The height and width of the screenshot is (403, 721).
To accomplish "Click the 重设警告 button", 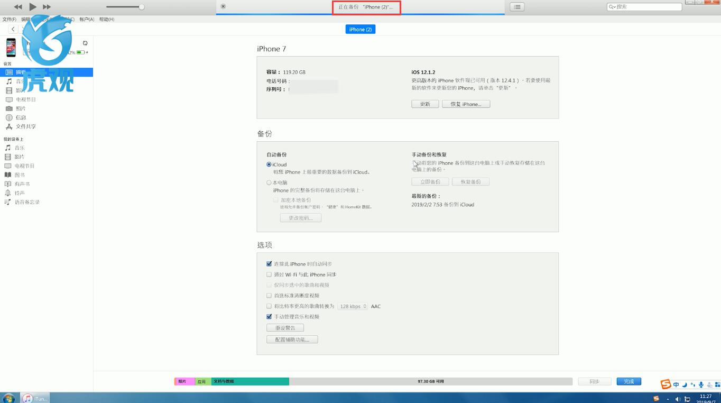I will coord(285,328).
